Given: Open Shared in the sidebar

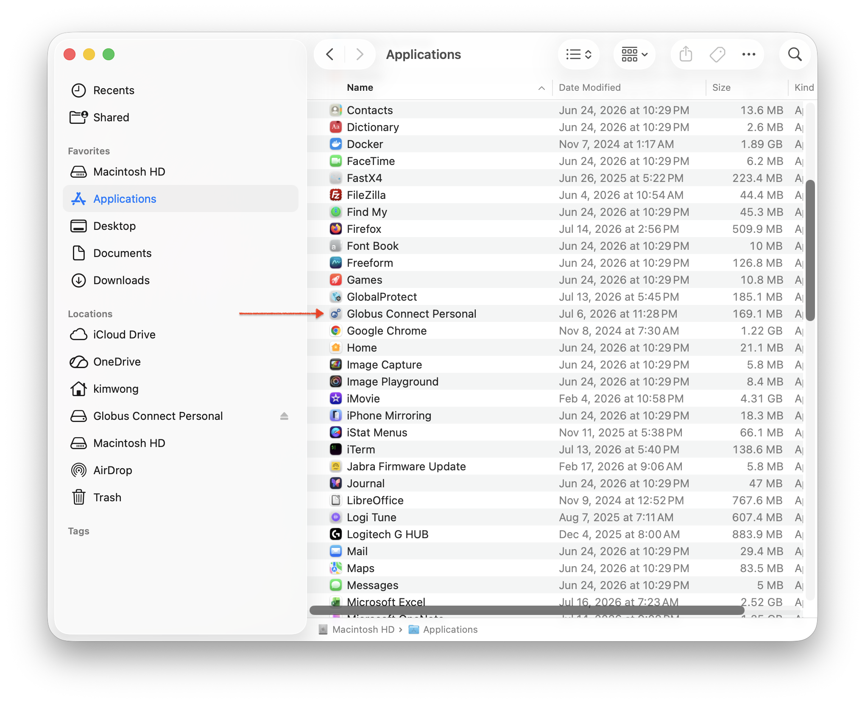Looking at the screenshot, I should (181, 117).
